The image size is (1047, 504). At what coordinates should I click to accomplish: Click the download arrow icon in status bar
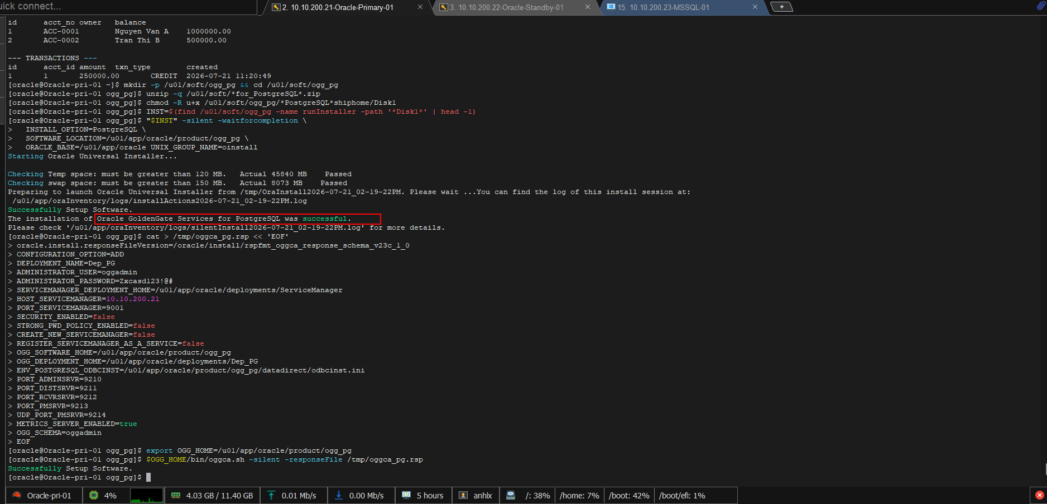point(339,495)
